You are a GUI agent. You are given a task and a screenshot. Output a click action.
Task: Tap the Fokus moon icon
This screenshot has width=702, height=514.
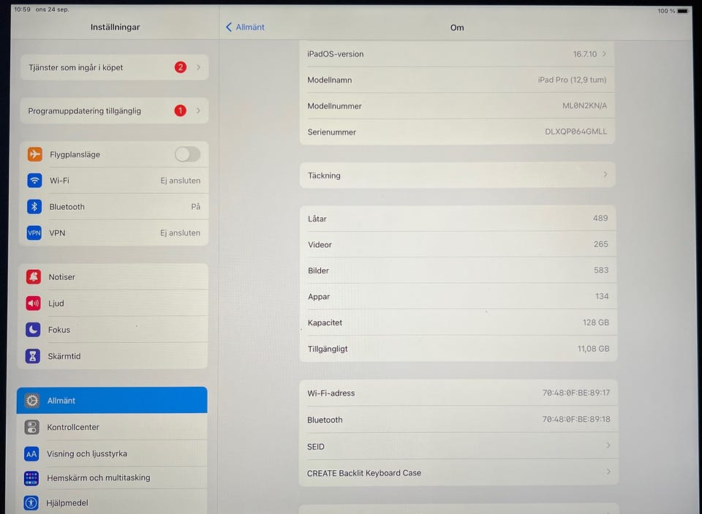(33, 330)
